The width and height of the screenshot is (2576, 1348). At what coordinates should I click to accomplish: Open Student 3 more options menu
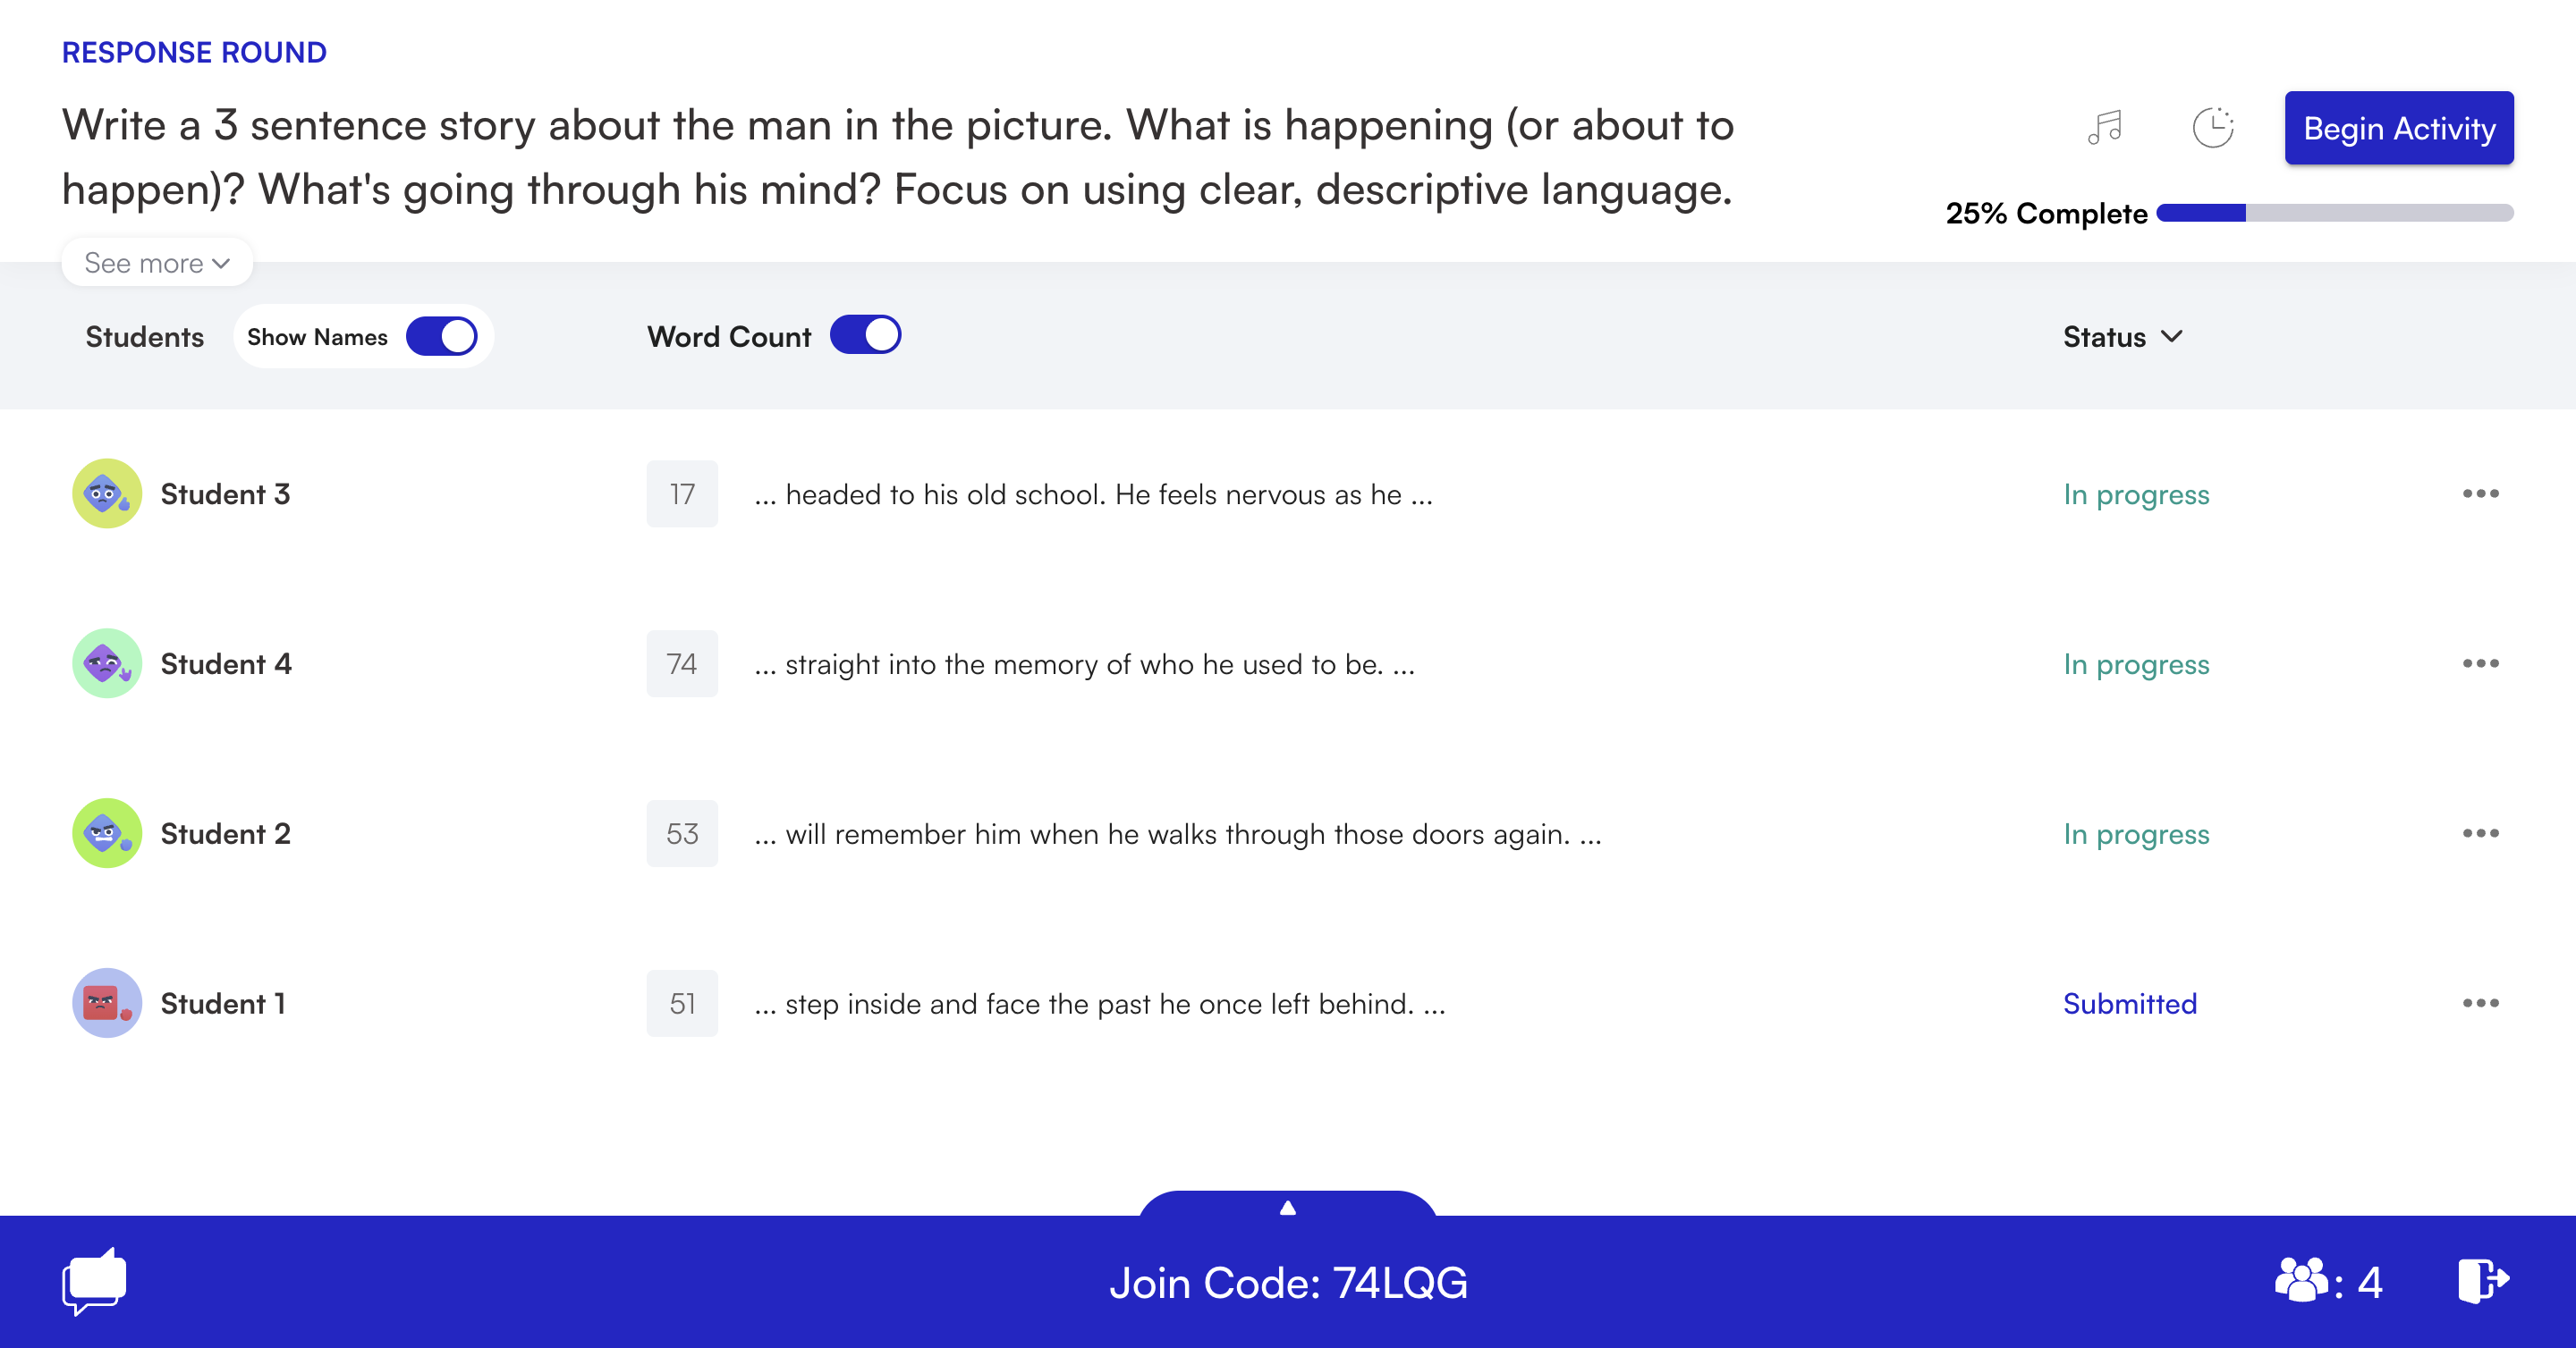point(2480,493)
